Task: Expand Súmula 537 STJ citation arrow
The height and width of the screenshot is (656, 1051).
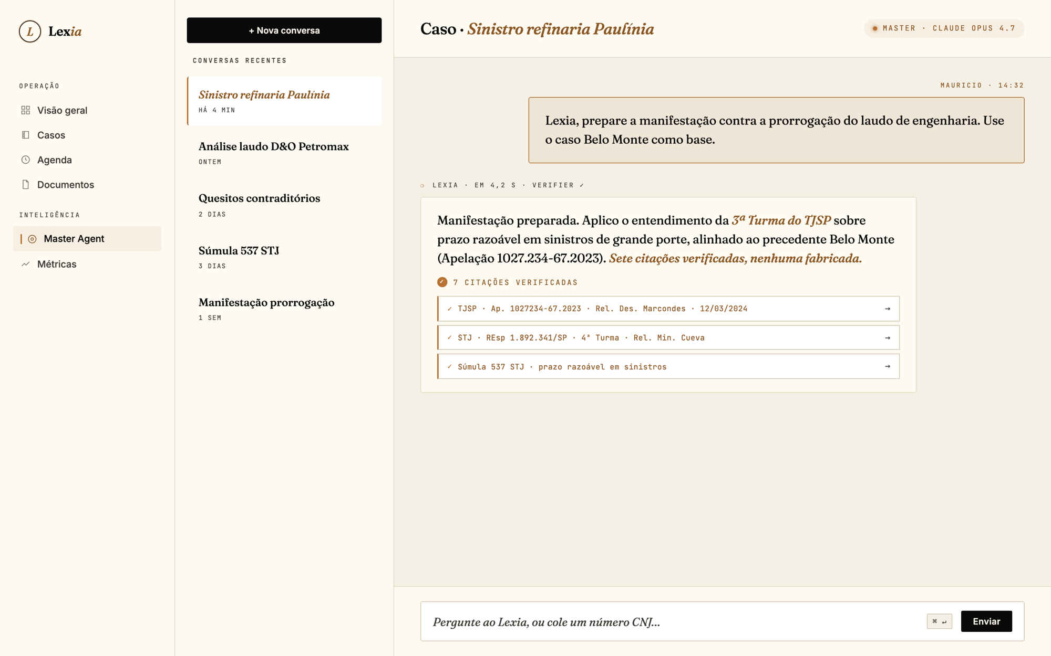Action: [888, 367]
